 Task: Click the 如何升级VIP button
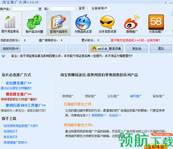click(x=11, y=49)
